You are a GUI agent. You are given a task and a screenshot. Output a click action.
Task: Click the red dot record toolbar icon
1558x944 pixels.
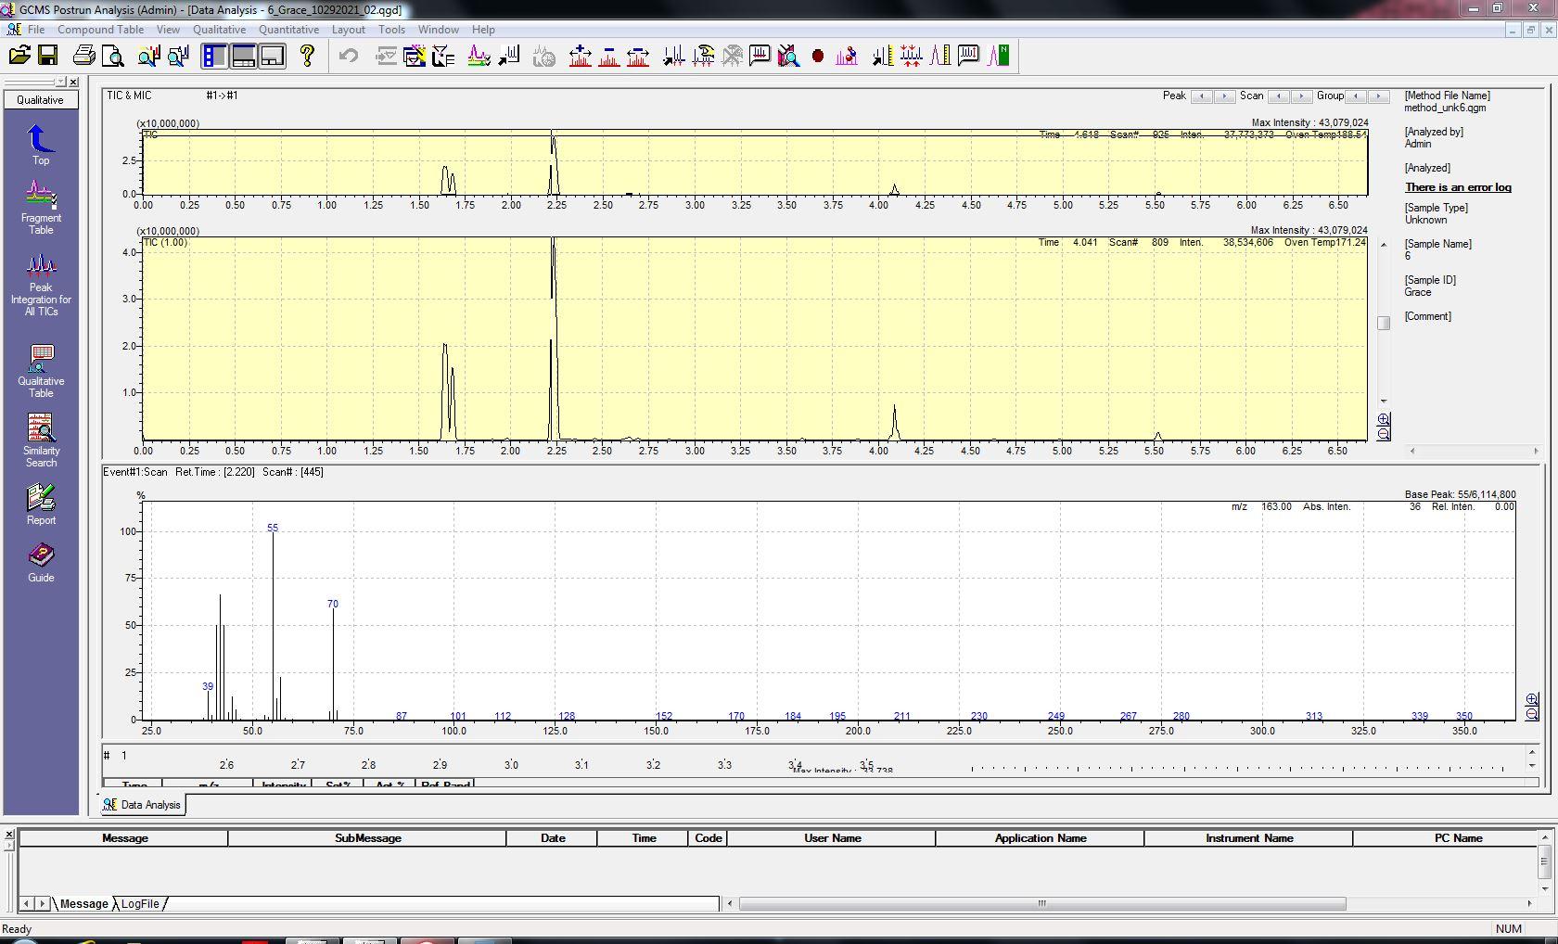point(818,56)
